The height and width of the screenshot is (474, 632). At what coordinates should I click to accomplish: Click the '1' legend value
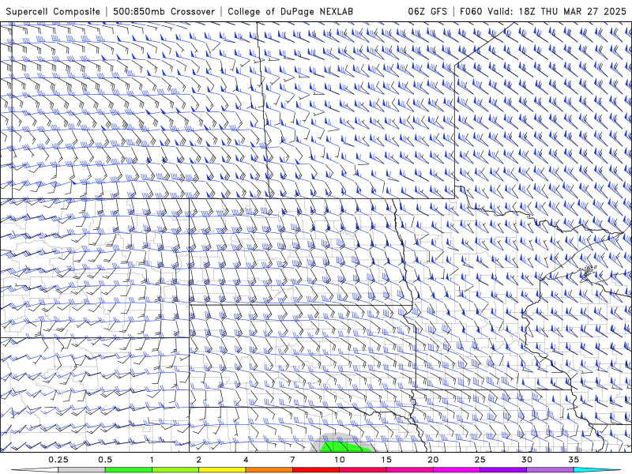152,460
